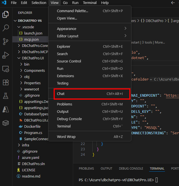Open the Edit menu
179x186 pixels.
tap(24, 3)
